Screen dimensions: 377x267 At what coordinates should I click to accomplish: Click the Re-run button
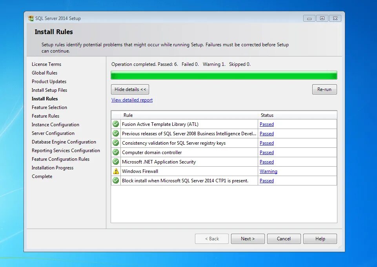324,89
